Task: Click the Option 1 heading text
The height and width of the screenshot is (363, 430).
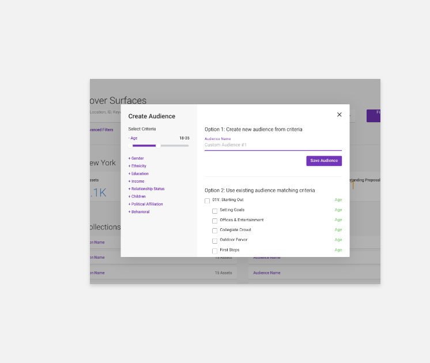Action: coord(254,130)
